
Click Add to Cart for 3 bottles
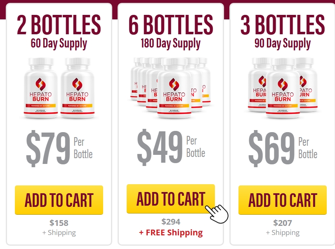(x=283, y=200)
